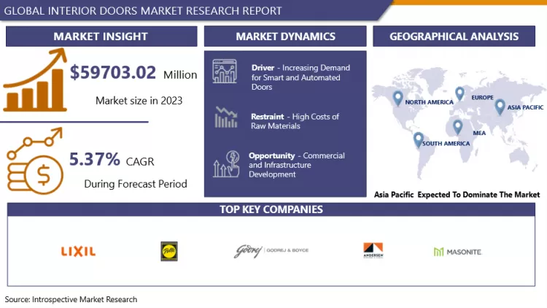Click the $59703.02 market size value
The height and width of the screenshot is (308, 547).
coord(113,72)
